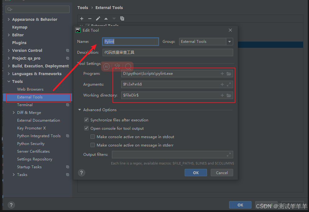Click the pencil edit tool icon

pos(98,19)
